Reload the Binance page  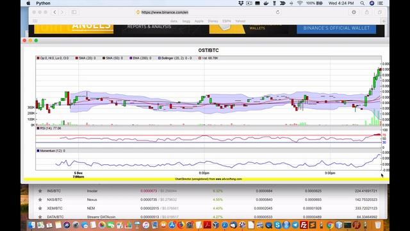click(277, 12)
